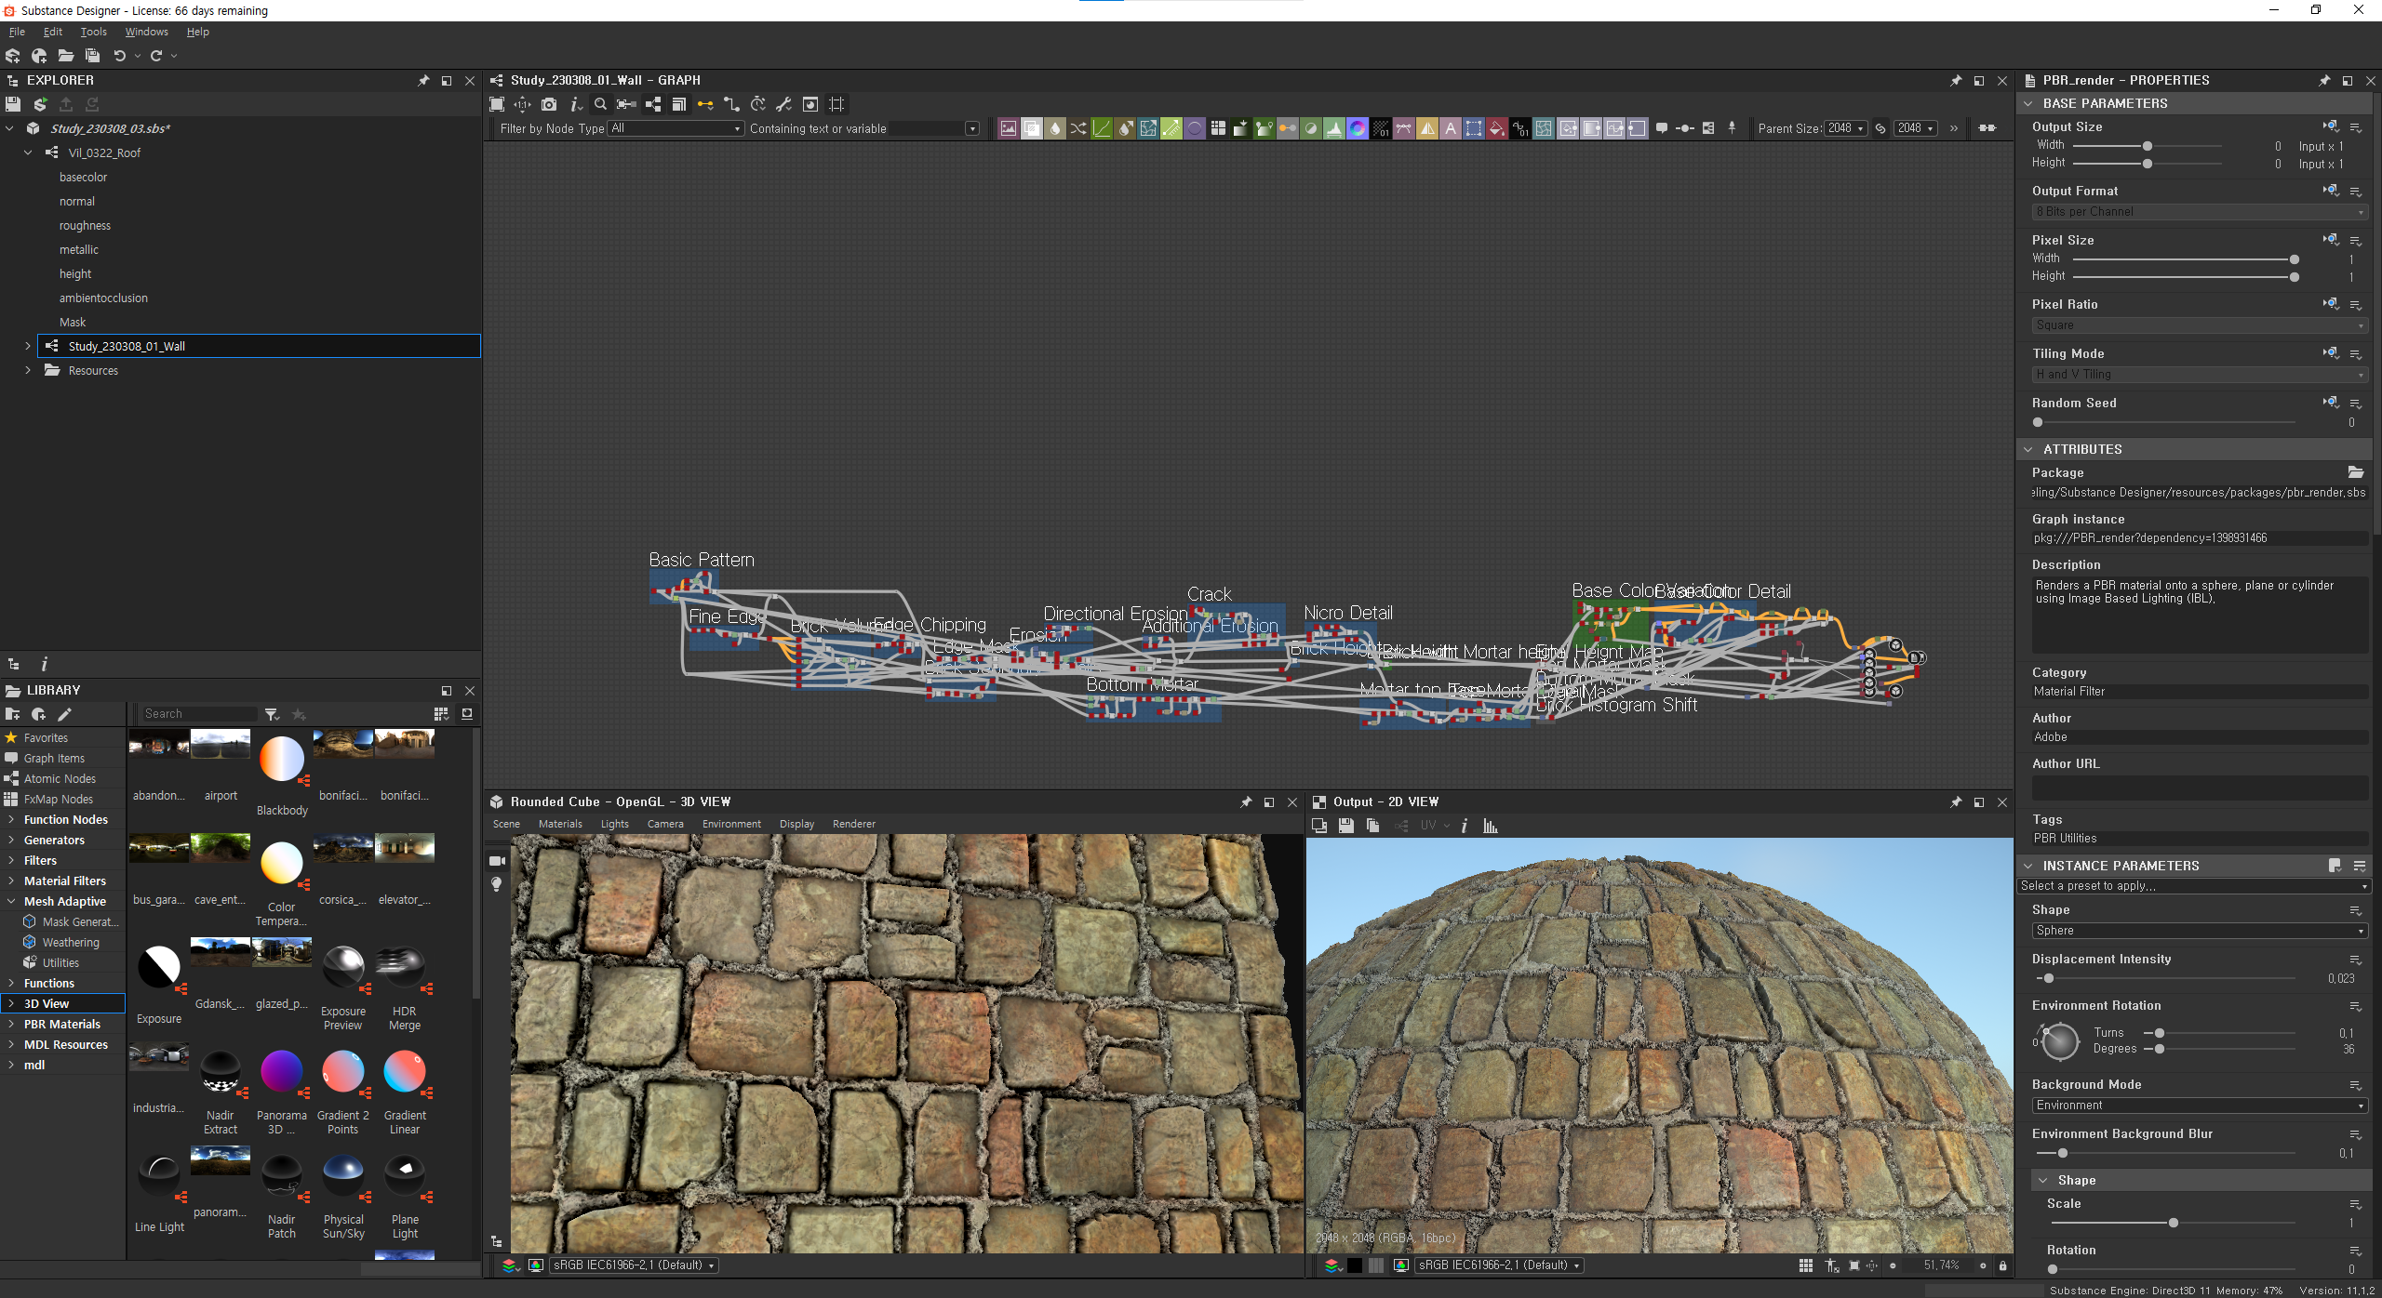The image size is (2382, 1298).
Task: Expand the Resources folder
Action: pos(28,370)
